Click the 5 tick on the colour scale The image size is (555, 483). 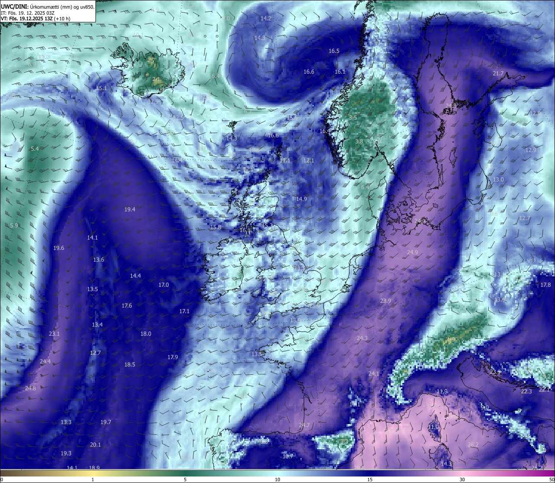click(185, 480)
